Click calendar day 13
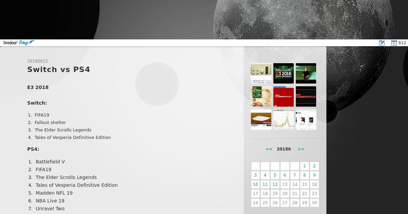 (285, 184)
